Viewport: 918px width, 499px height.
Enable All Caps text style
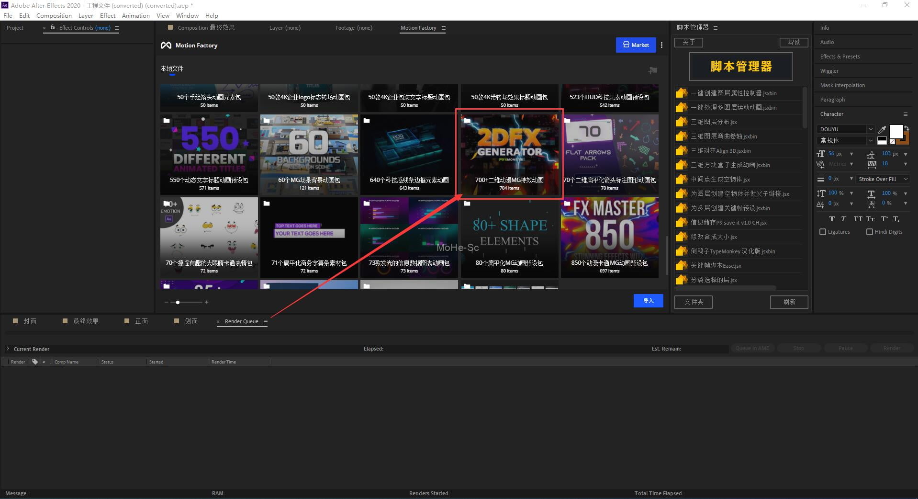858,219
